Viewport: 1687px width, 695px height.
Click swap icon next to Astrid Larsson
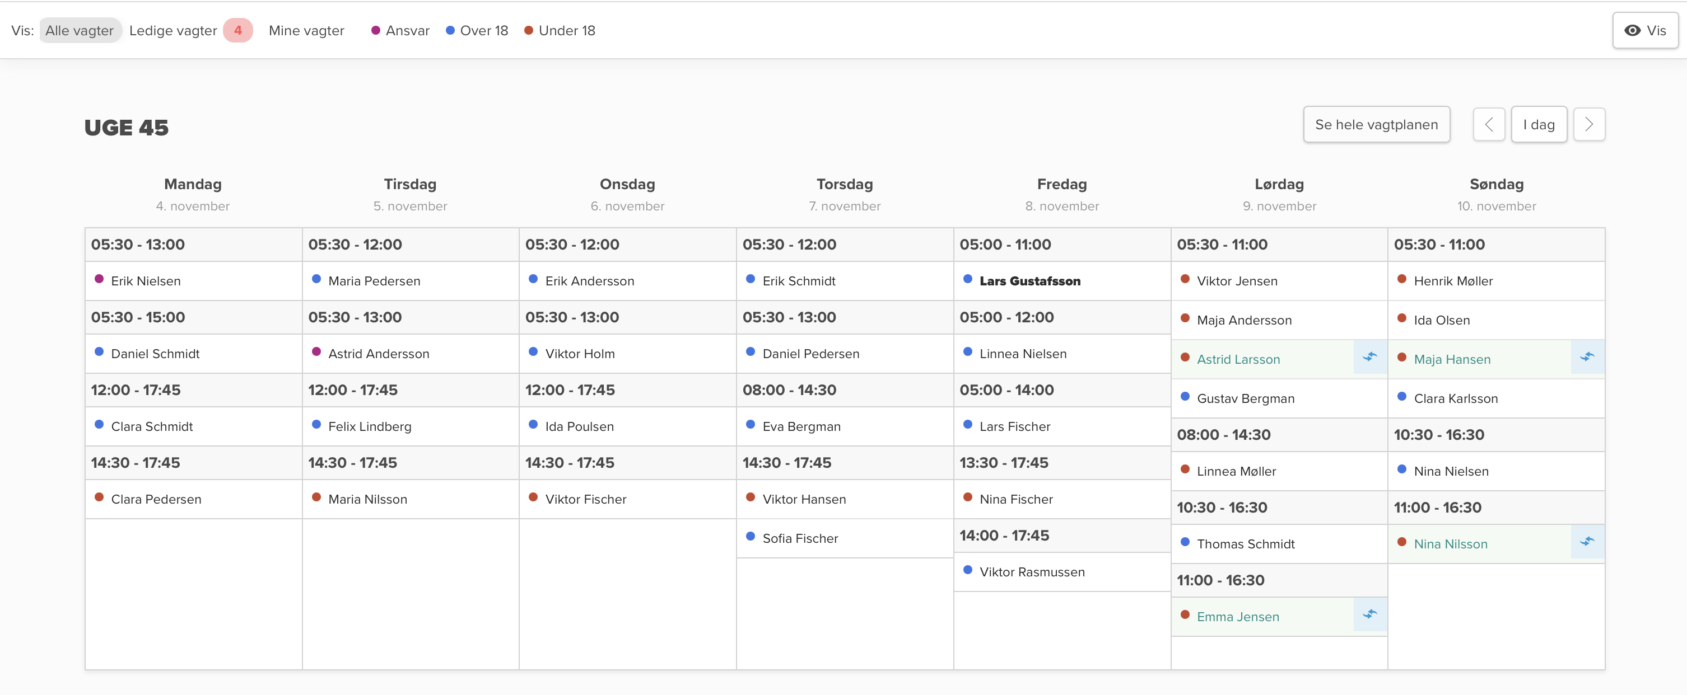pyautogui.click(x=1369, y=358)
